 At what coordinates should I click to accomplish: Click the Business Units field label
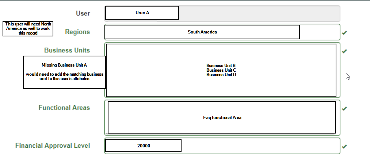click(x=67, y=50)
